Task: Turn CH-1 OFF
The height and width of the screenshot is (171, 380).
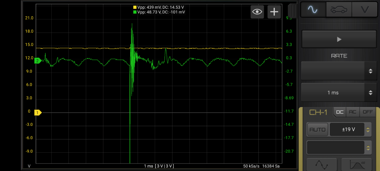Action: coord(367,112)
